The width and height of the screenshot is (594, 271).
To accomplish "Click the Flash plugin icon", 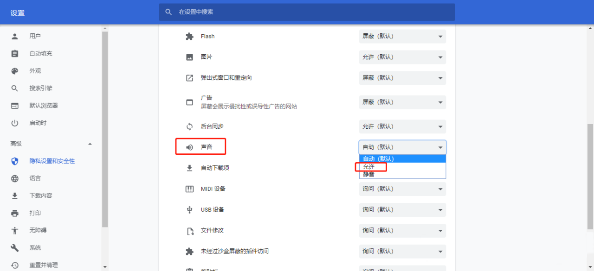I will click(189, 36).
